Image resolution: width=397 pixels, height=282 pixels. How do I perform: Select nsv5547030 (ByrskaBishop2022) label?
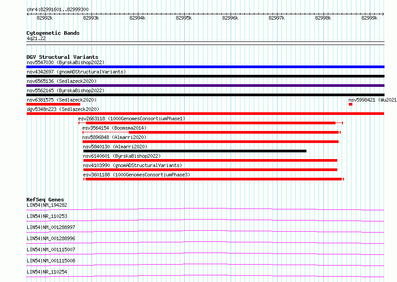click(x=66, y=62)
